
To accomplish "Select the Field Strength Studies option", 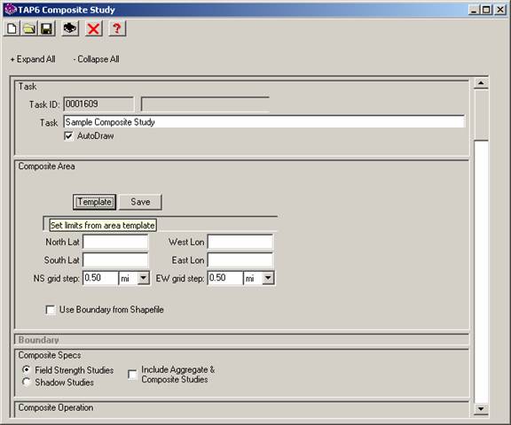I will pyautogui.click(x=27, y=370).
